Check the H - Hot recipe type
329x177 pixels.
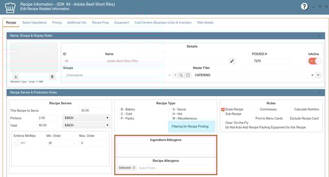[170, 114]
